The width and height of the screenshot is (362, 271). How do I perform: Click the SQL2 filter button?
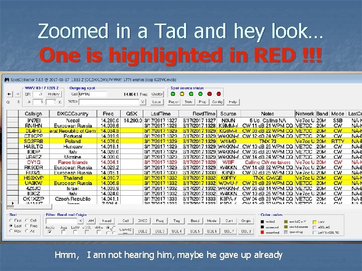(142, 231)
